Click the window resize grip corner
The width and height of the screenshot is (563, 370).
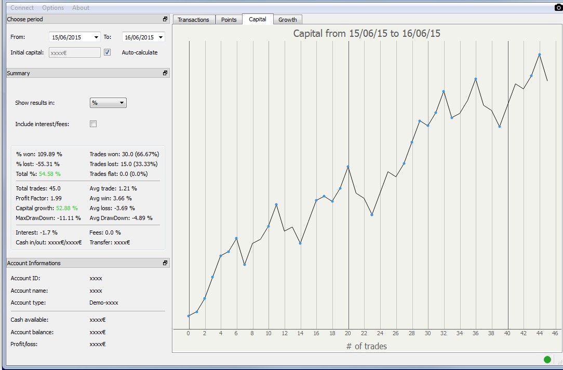pos(559,362)
